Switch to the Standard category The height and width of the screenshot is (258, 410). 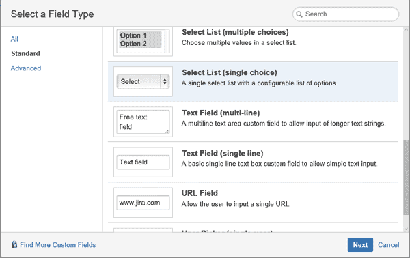point(26,53)
